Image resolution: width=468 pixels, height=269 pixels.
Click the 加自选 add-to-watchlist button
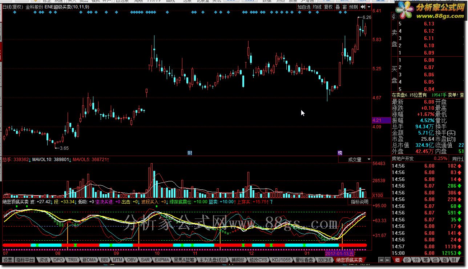[304, 7]
